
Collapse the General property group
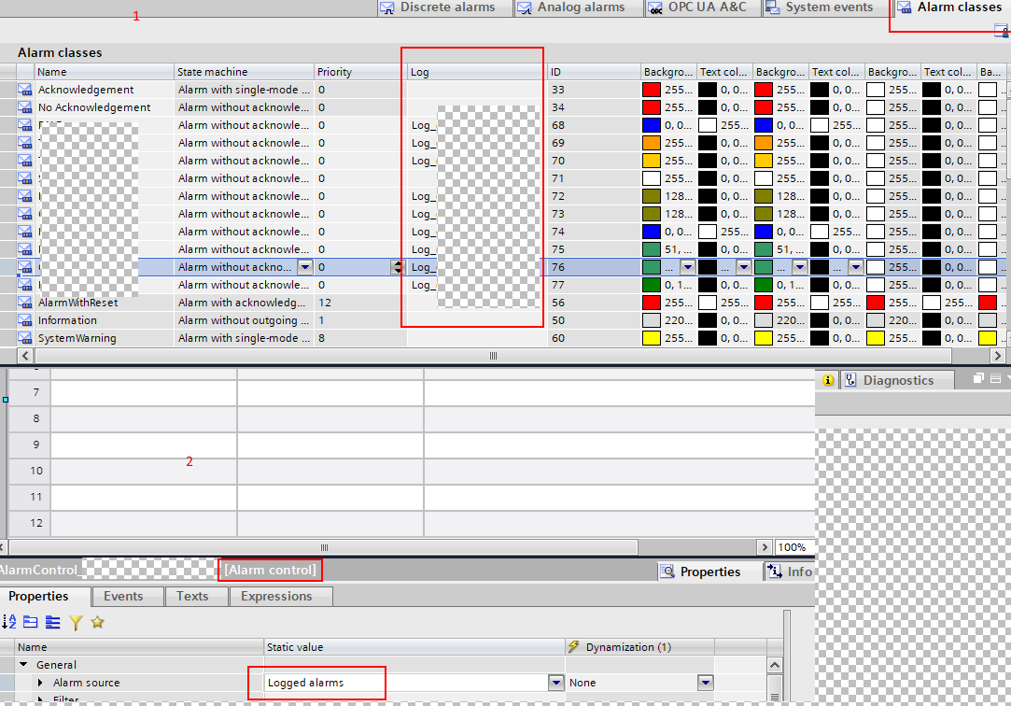(x=24, y=664)
